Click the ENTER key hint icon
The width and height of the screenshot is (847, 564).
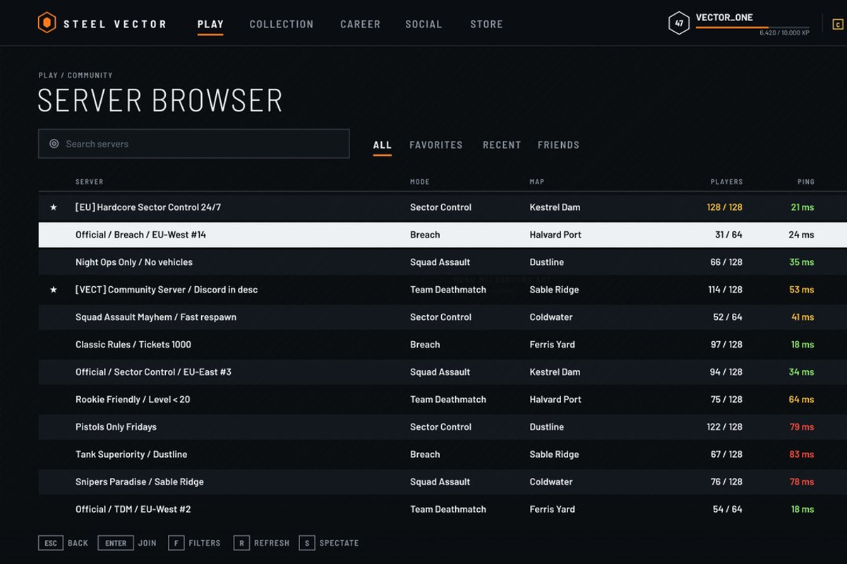coord(116,543)
